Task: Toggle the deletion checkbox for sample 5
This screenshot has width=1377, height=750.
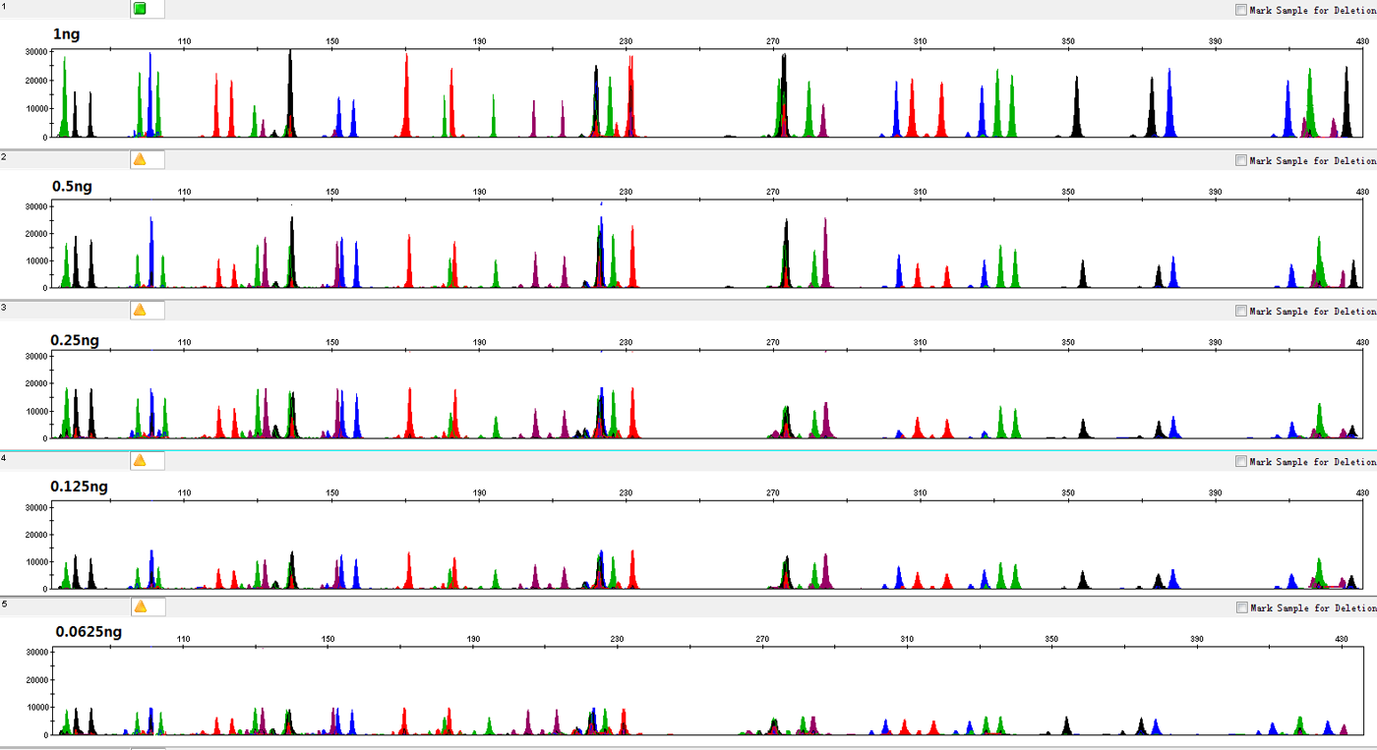Action: (1241, 607)
